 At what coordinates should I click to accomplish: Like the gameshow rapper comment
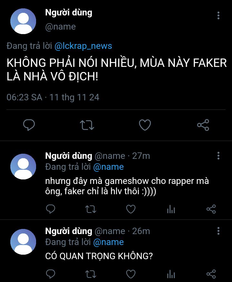[x=131, y=209]
